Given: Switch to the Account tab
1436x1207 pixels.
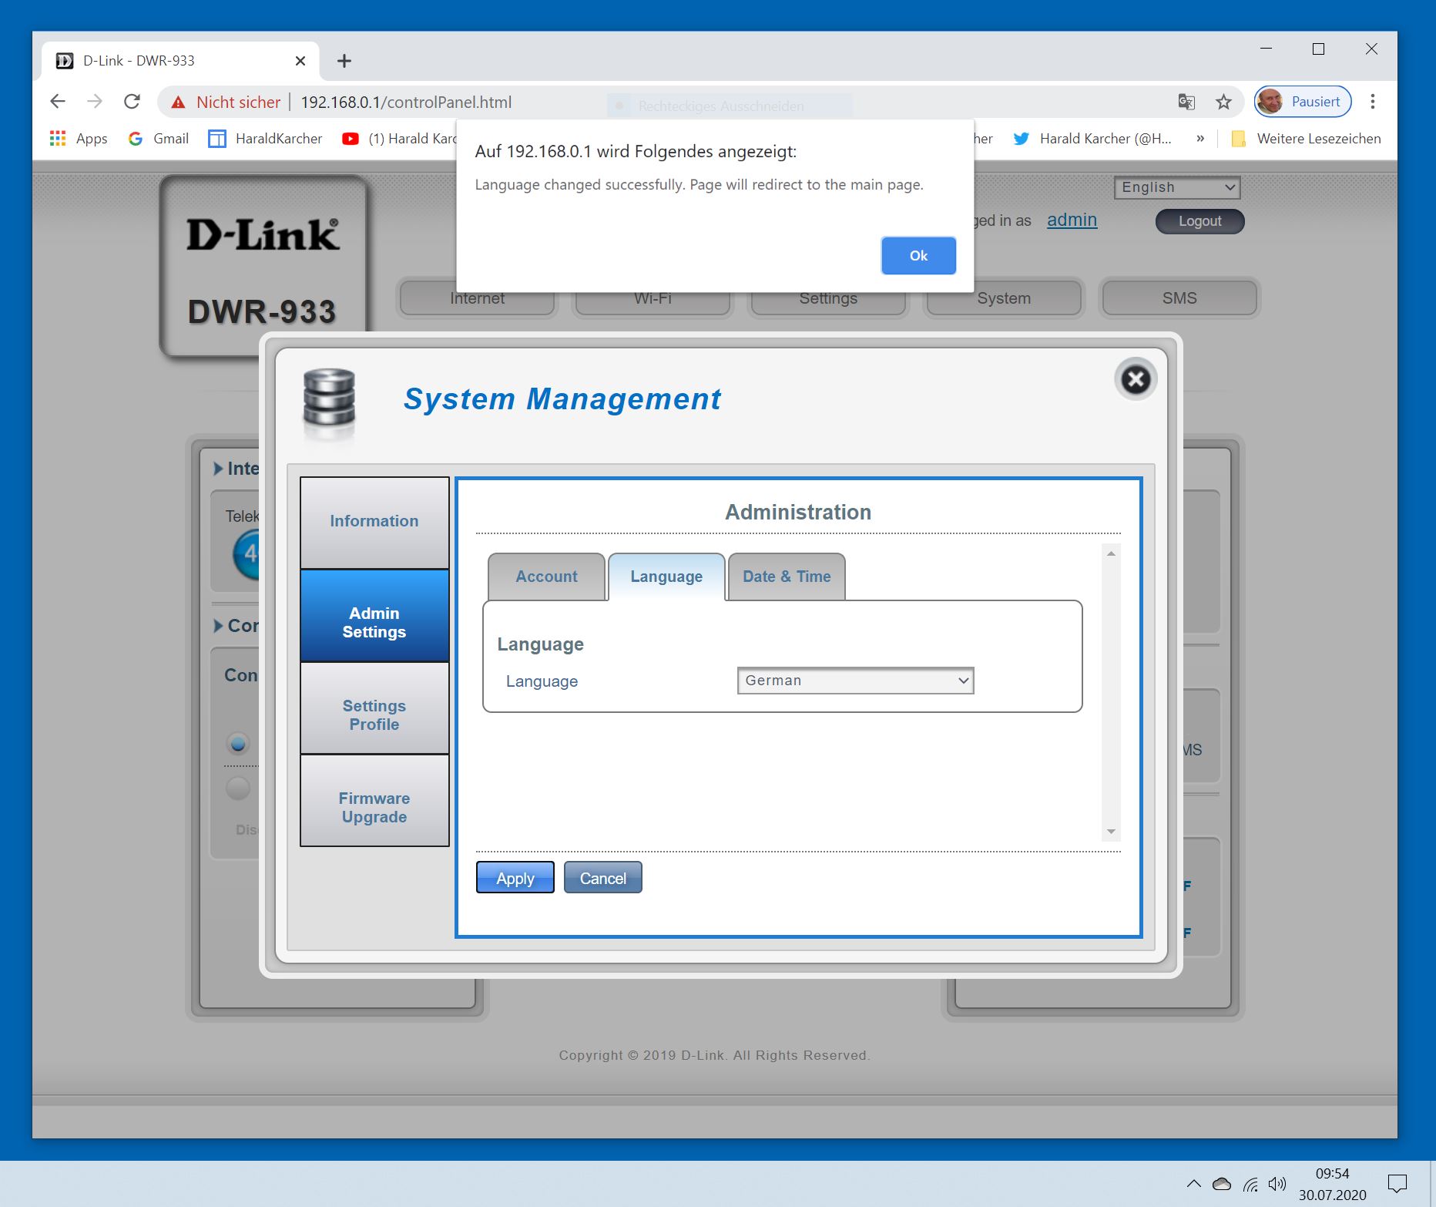Looking at the screenshot, I should (x=546, y=577).
